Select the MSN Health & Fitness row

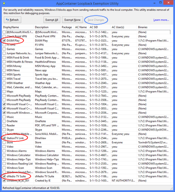tap(20, 62)
